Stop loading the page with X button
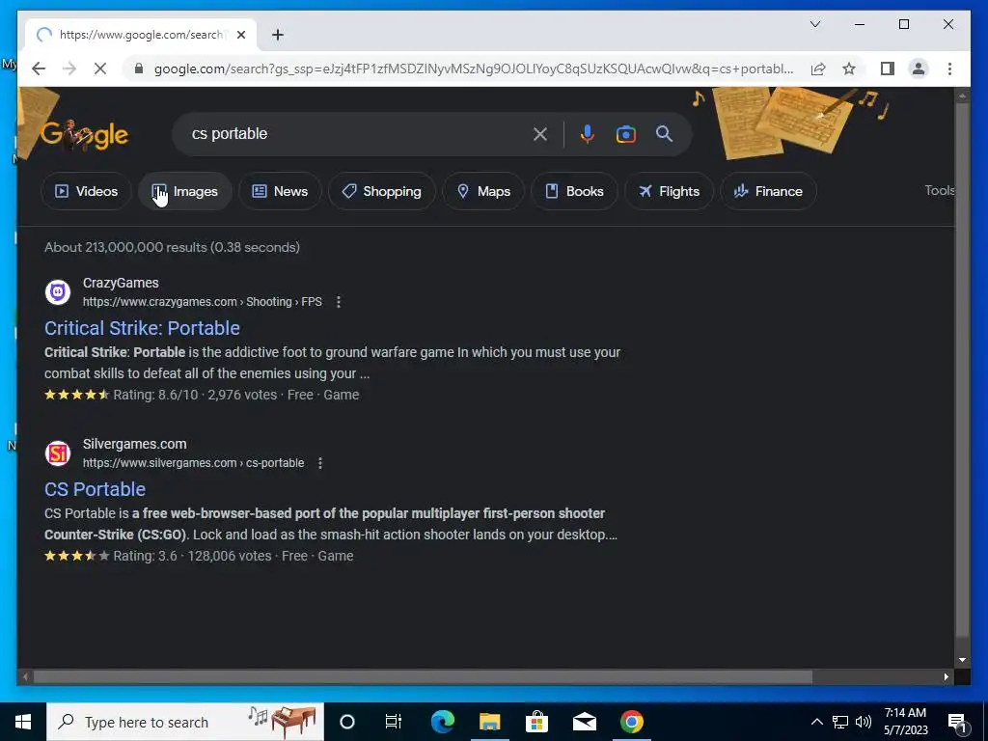Image resolution: width=988 pixels, height=741 pixels. pos(100,69)
